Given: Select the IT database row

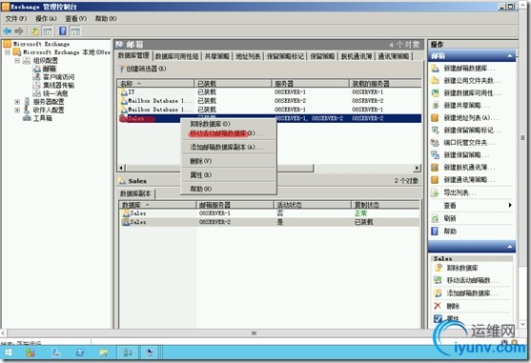Looking at the screenshot, I should (270, 92).
